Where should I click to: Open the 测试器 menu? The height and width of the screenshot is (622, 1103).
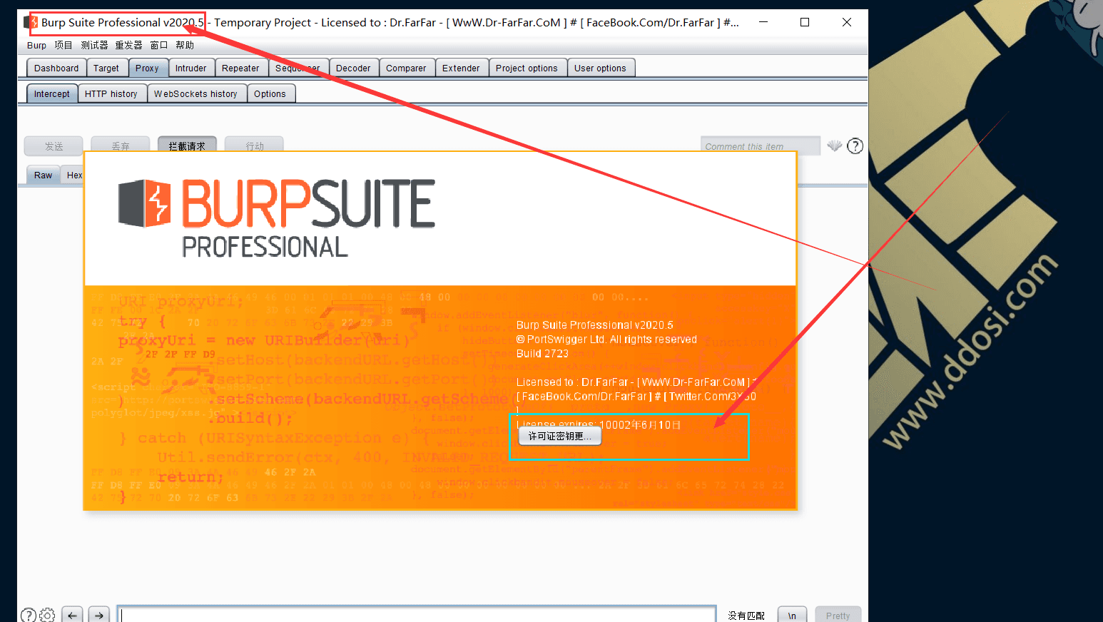pyautogui.click(x=94, y=46)
